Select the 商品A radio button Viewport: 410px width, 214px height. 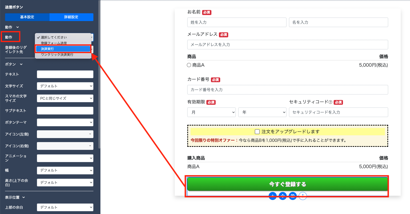coord(189,65)
